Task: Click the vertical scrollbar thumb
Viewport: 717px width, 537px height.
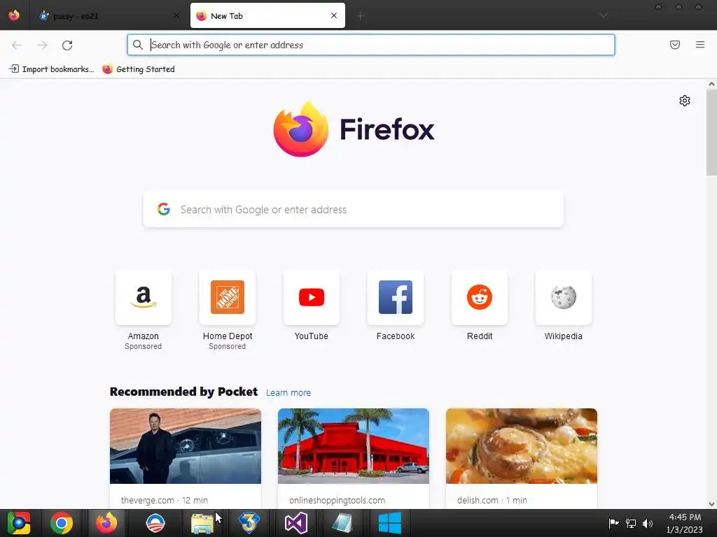Action: coord(711,132)
